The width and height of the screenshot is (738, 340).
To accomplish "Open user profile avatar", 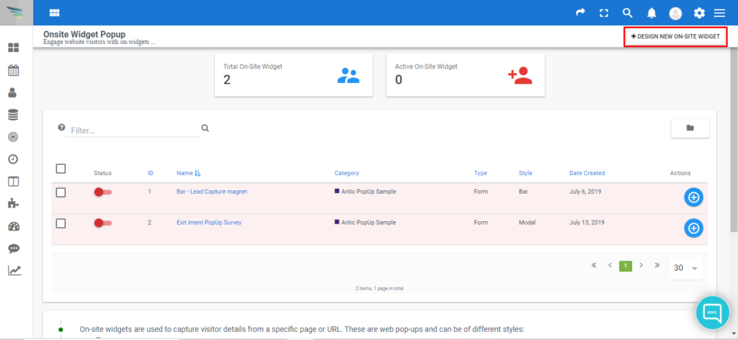I will point(675,13).
